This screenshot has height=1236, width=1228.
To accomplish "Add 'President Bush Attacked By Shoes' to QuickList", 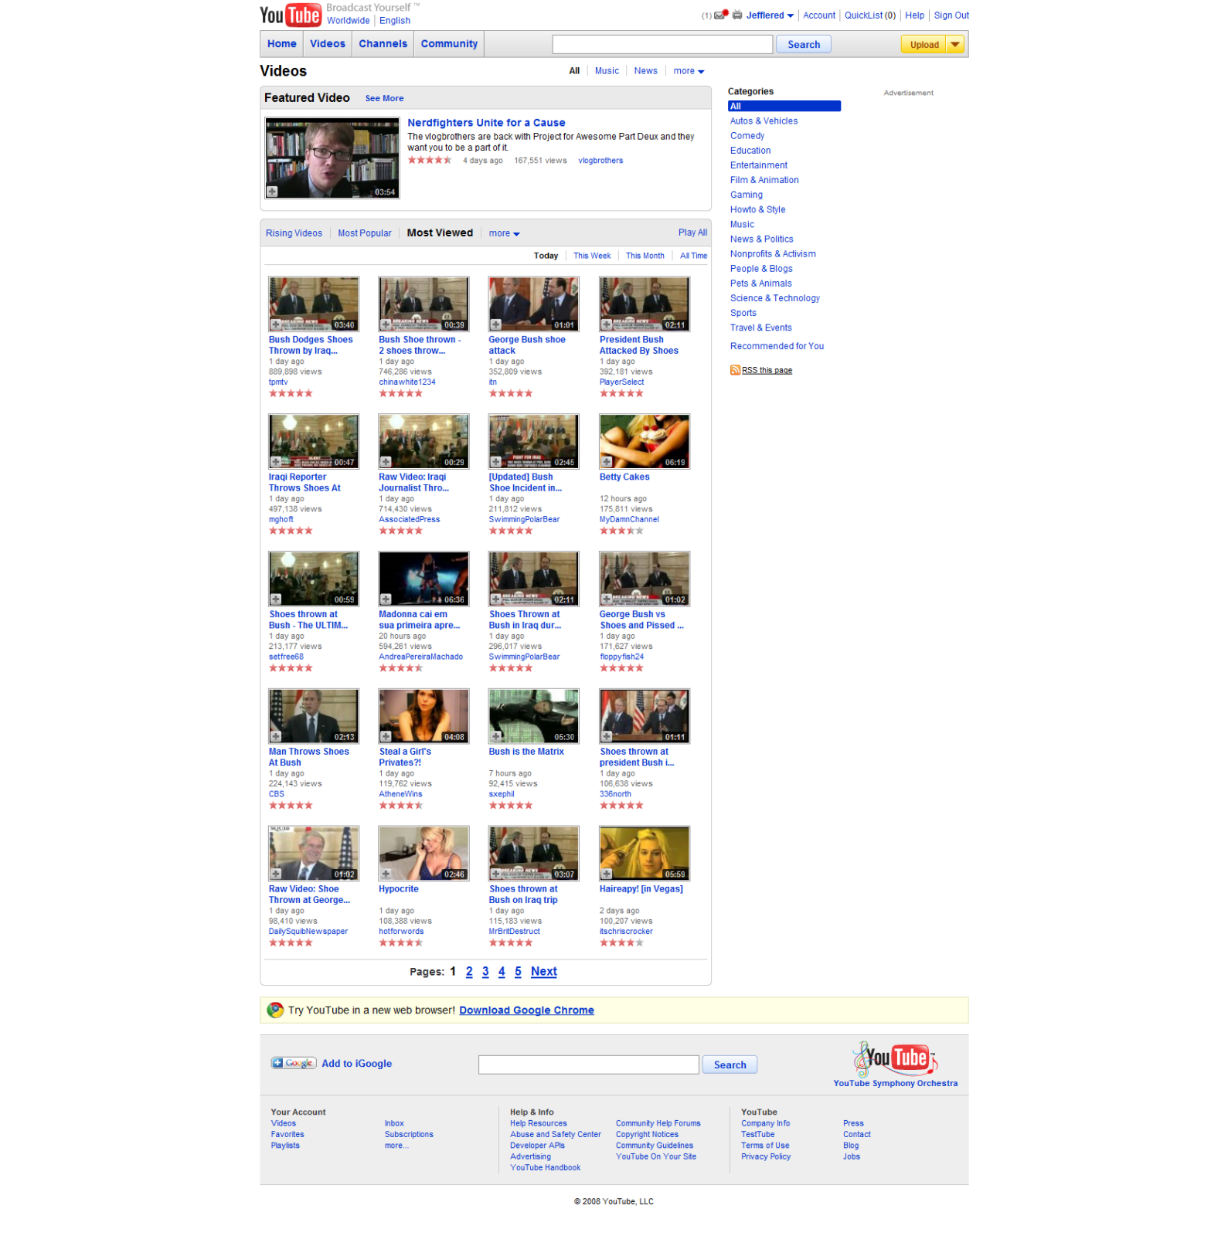I will point(607,325).
